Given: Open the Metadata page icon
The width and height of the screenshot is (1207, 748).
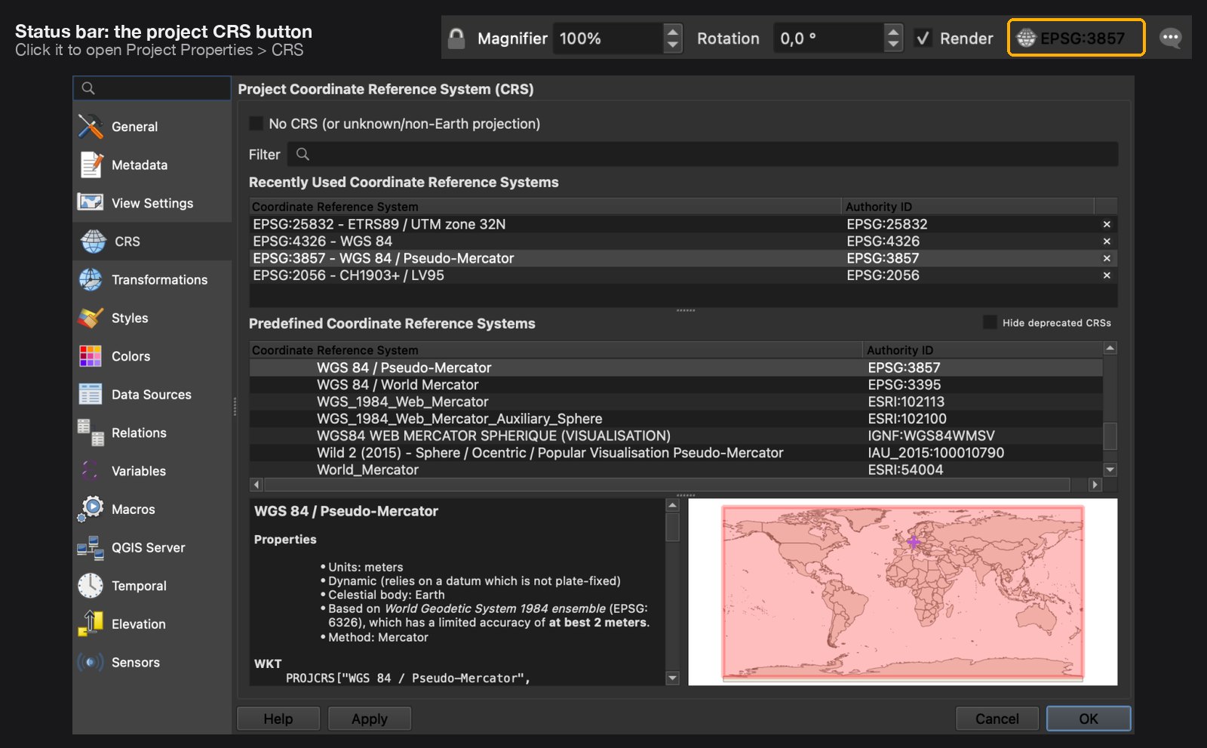Looking at the screenshot, I should [x=91, y=165].
